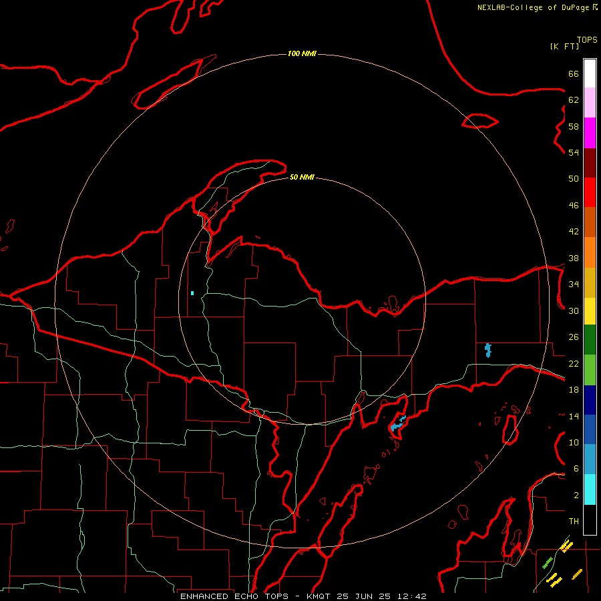Click the magenta legend swatch near 58
601x601 pixels.
tap(590, 133)
